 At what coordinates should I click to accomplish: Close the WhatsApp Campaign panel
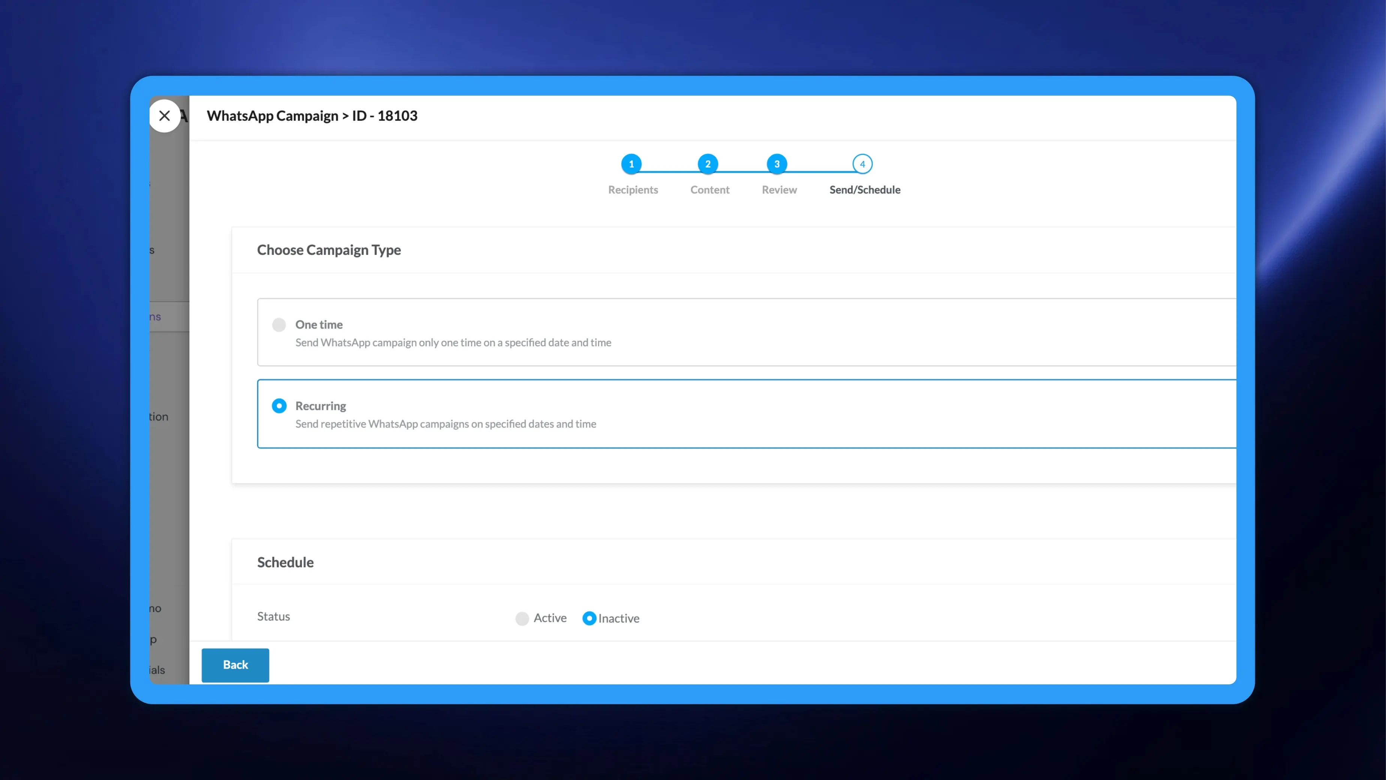click(165, 116)
